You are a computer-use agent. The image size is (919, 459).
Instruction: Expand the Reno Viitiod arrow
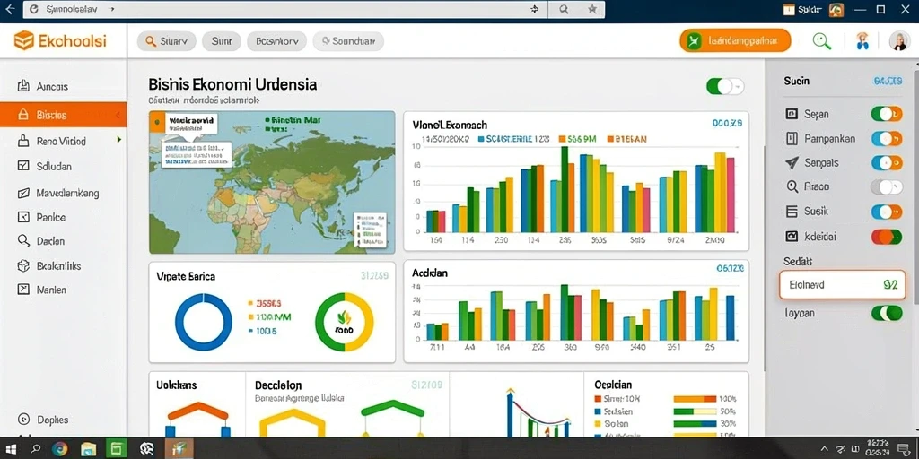[119, 140]
